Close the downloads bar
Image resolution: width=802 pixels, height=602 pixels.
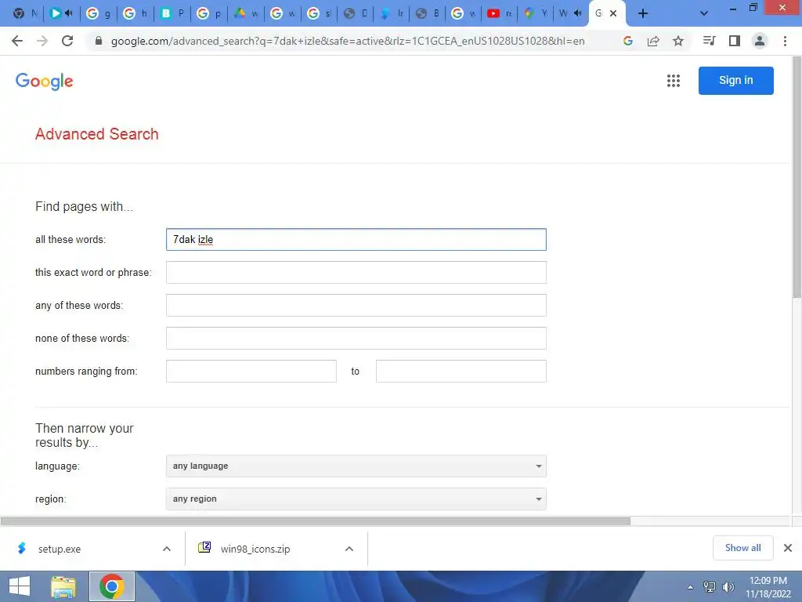(x=788, y=548)
